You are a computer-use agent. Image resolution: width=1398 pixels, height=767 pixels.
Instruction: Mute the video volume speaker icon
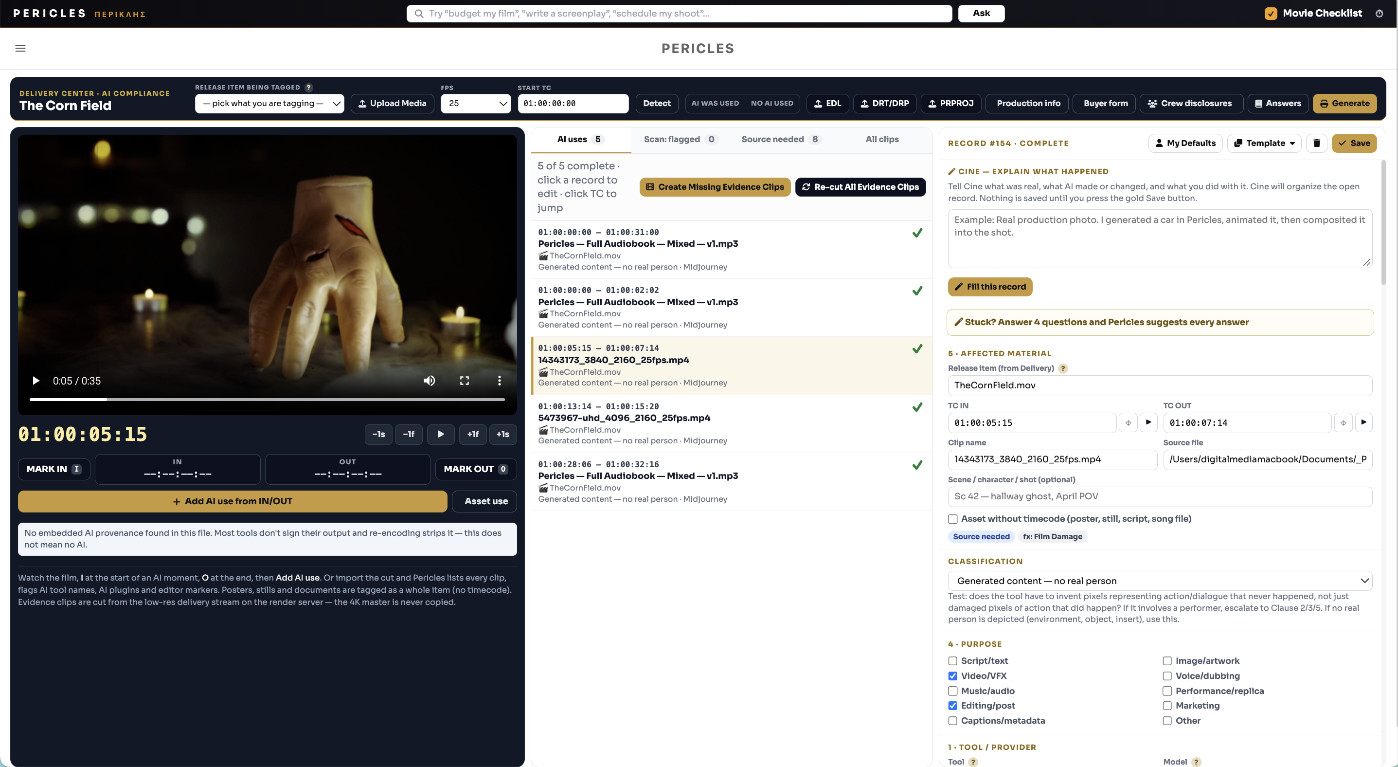tap(430, 381)
